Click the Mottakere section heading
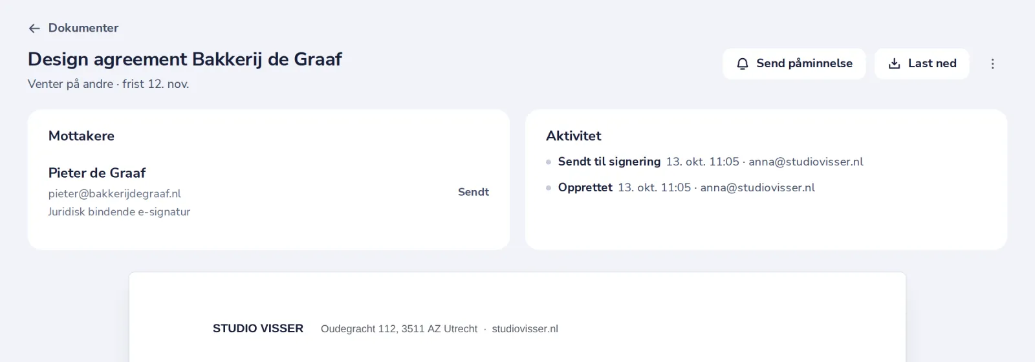The image size is (1035, 362). pos(82,136)
